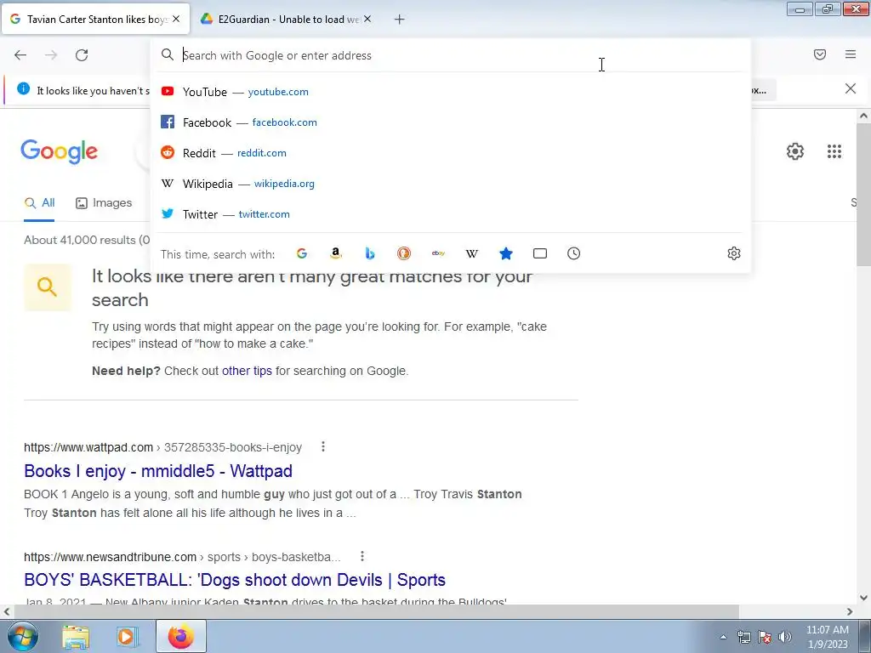This screenshot has height=653, width=871.
Task: Click the vertical scrollbar up arrow
Action: pos(863,116)
